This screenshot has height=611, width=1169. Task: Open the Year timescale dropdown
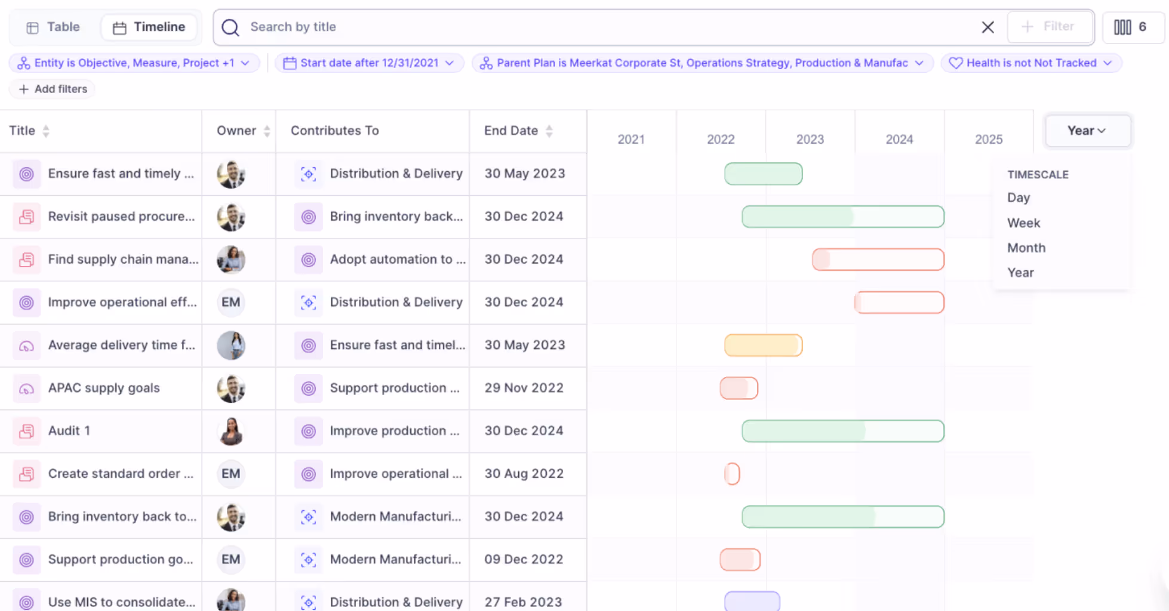click(1087, 131)
